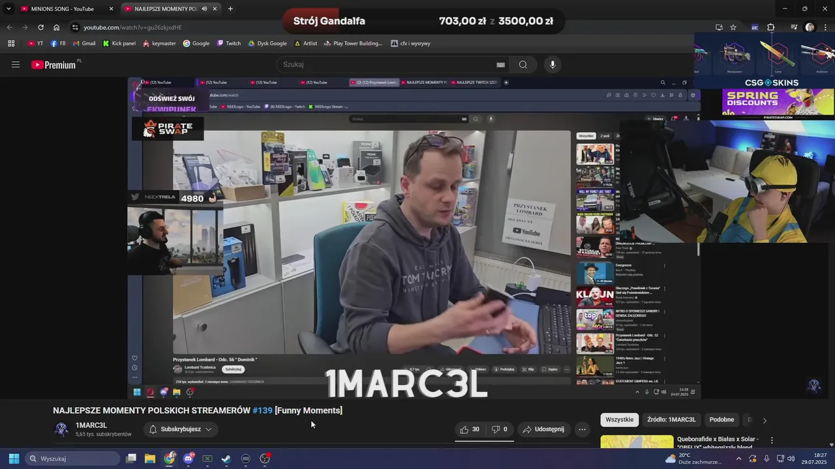The image size is (835, 469).
Task: Reload the YouTube page
Action: coord(40,27)
